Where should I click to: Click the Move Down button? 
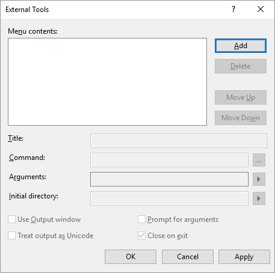click(x=241, y=118)
